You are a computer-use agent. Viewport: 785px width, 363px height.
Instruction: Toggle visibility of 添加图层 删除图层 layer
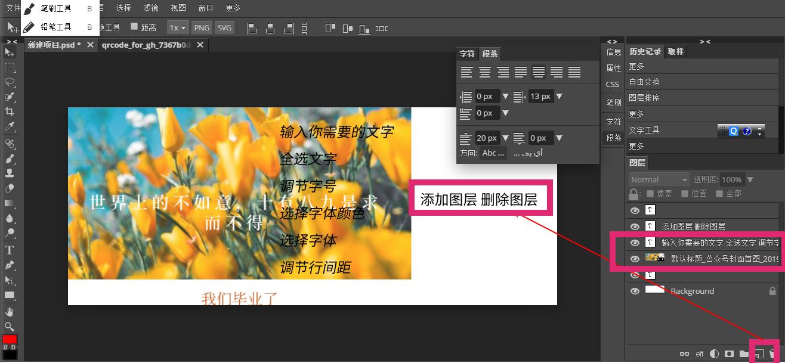click(635, 226)
